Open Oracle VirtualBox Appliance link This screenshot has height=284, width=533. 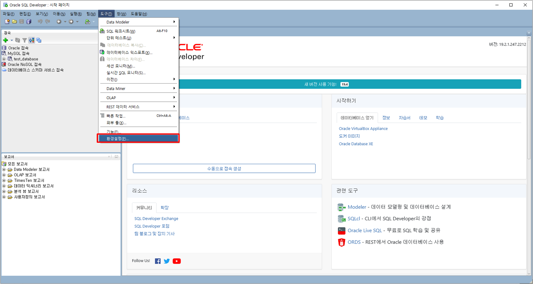[363, 129]
